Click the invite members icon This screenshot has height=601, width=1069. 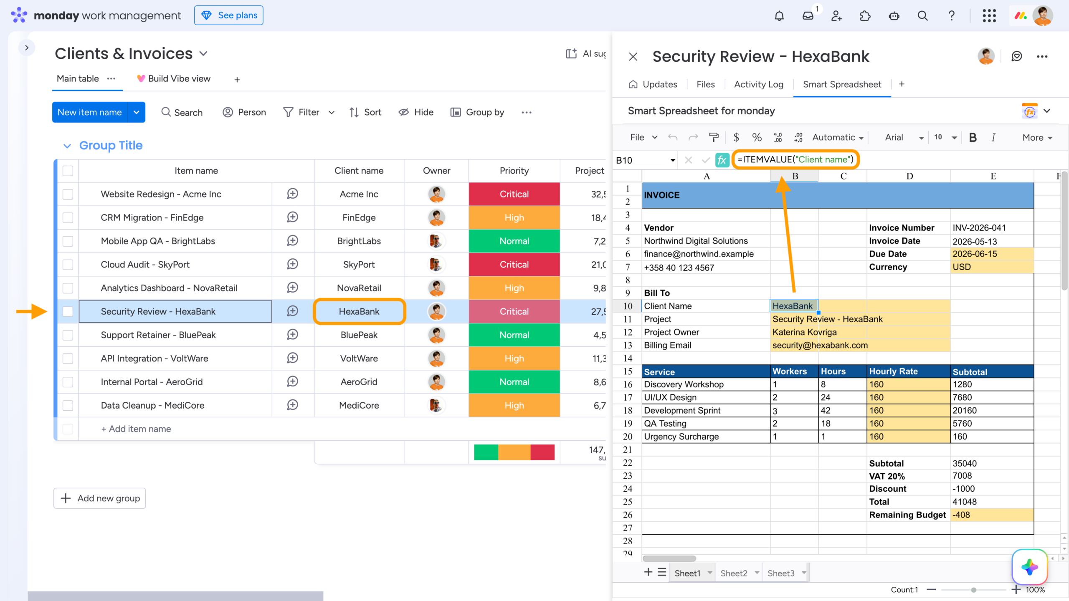click(836, 16)
